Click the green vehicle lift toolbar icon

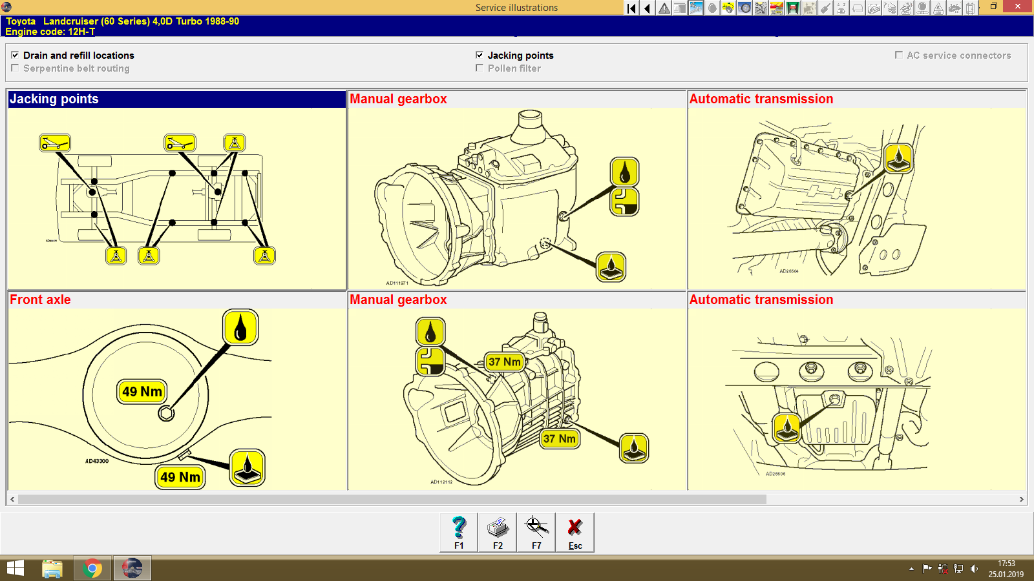[x=792, y=8]
